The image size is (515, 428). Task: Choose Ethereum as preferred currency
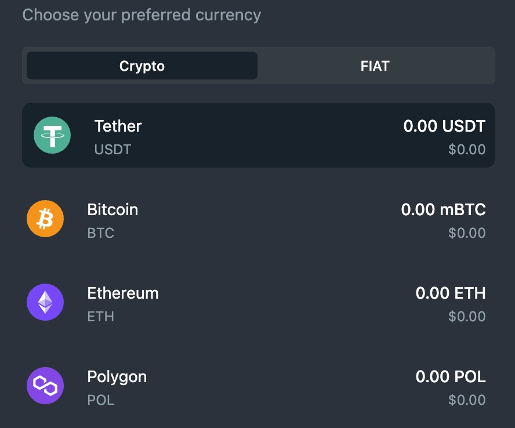point(259,302)
